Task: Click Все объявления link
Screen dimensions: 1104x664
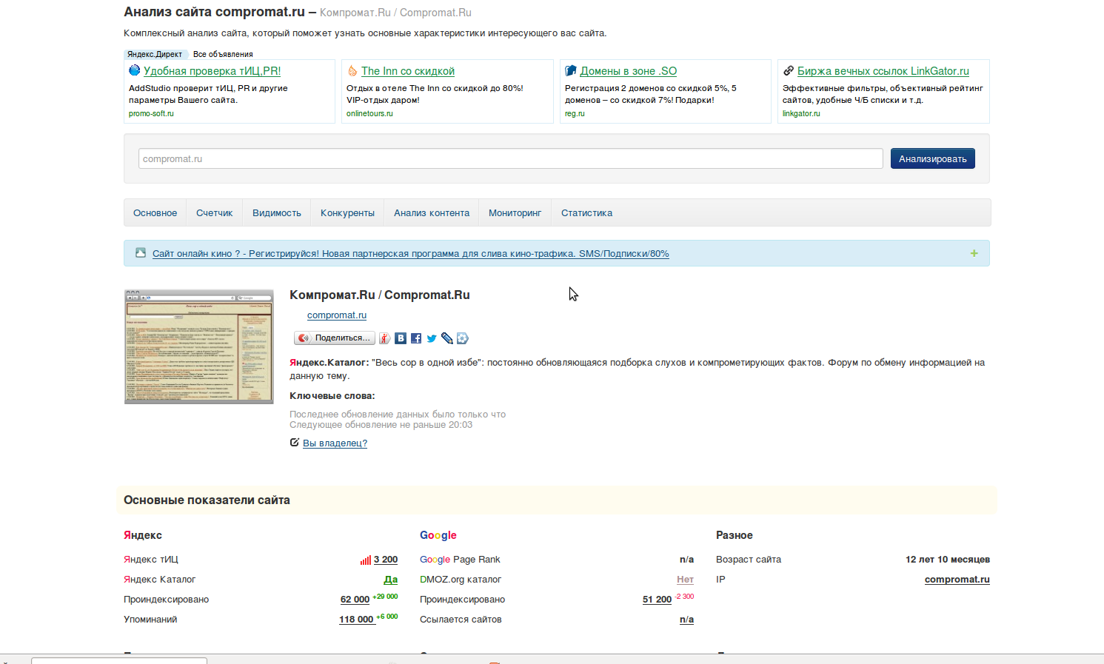Action: click(223, 54)
